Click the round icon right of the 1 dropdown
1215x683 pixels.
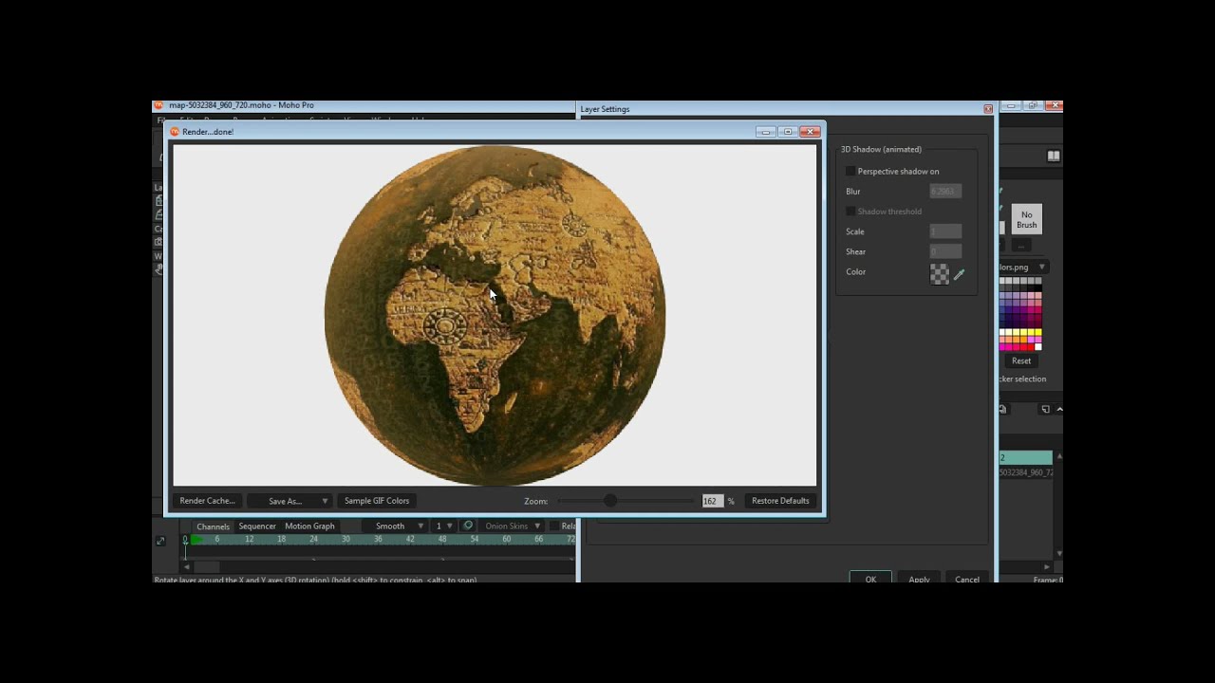point(468,526)
